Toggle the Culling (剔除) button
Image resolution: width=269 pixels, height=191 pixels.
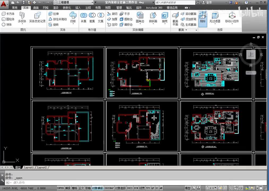pyautogui.click(x=203, y=19)
